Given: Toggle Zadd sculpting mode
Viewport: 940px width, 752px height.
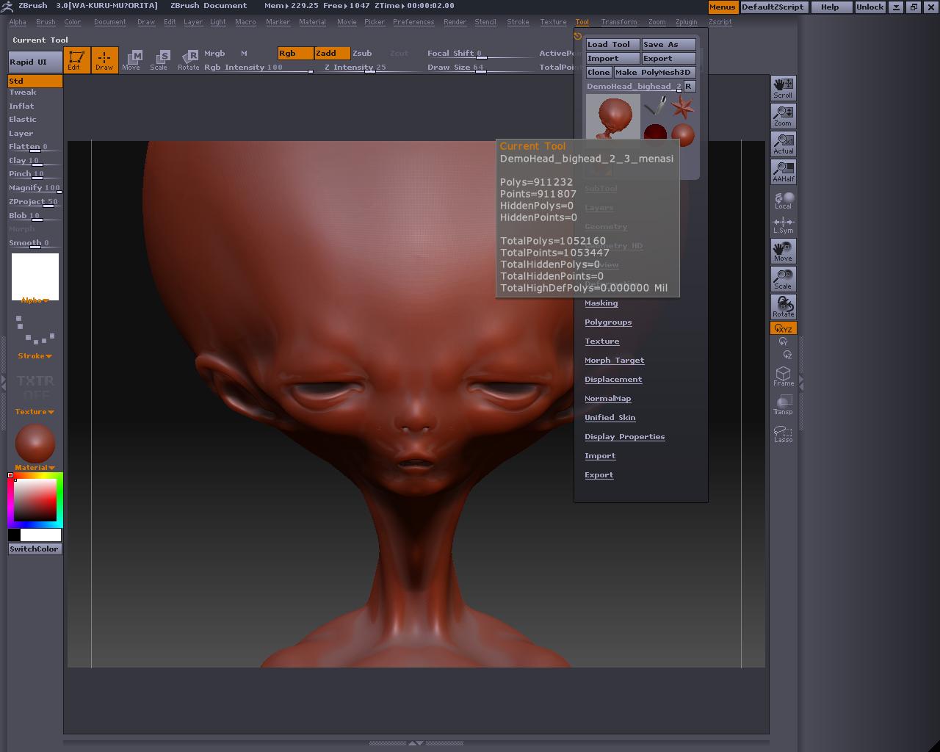Looking at the screenshot, I should click(332, 54).
